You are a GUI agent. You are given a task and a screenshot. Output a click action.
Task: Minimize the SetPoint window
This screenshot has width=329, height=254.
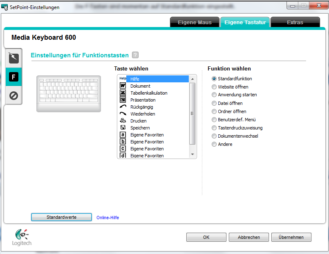(x=293, y=6)
